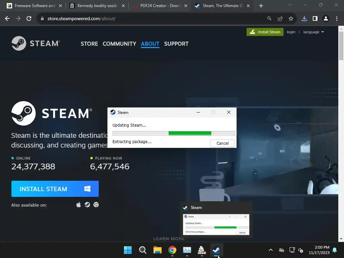Reload the current page
The width and height of the screenshot is (344, 258).
pyautogui.click(x=29, y=19)
